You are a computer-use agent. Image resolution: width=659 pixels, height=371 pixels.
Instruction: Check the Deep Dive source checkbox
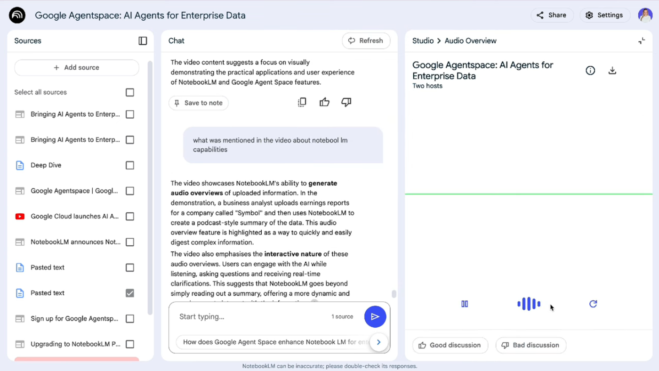[130, 165]
